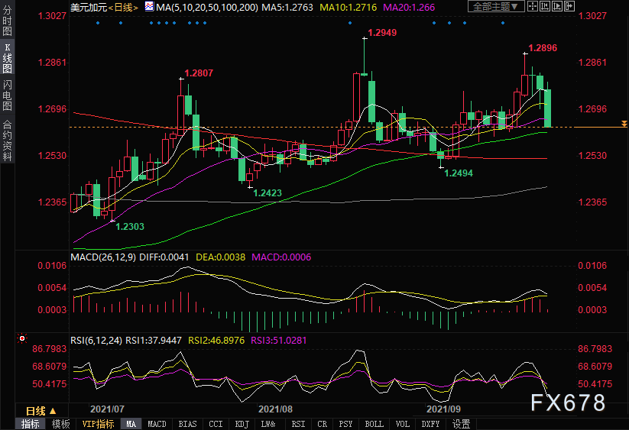
Task: Select the 模板 bottom tab
Action: [60, 424]
